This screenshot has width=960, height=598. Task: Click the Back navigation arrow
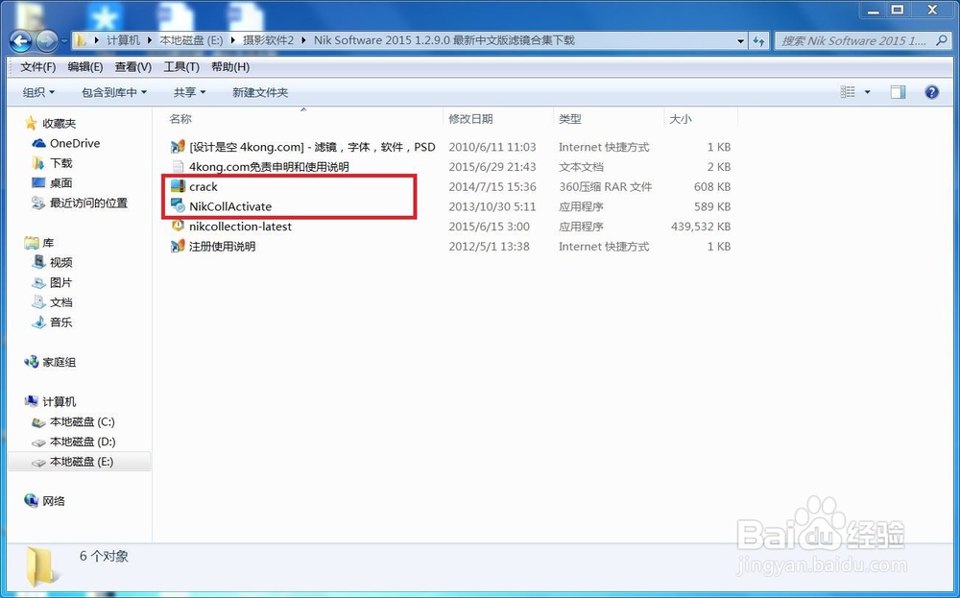pos(21,41)
